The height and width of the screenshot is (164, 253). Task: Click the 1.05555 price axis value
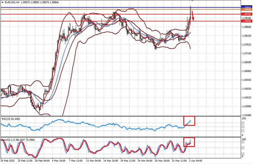[x=247, y=80]
